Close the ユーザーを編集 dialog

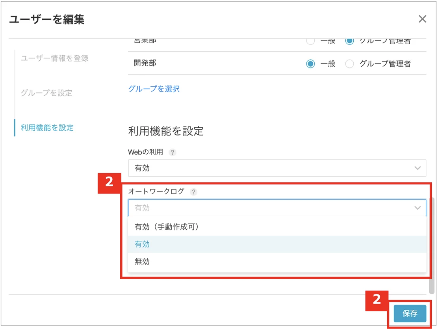(422, 19)
